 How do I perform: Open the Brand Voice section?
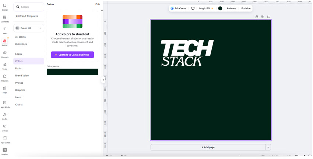coord(22,76)
